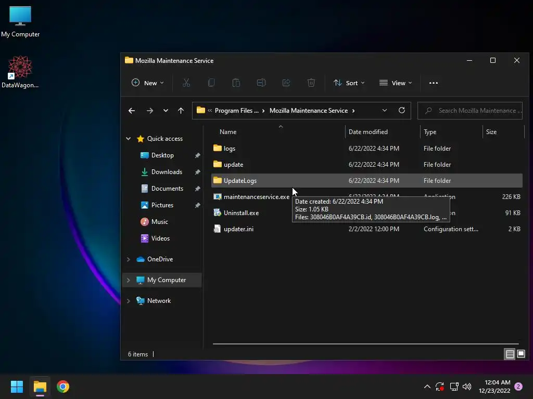533x399 pixels.
Task: Open the View layout dropdown
Action: click(x=396, y=83)
